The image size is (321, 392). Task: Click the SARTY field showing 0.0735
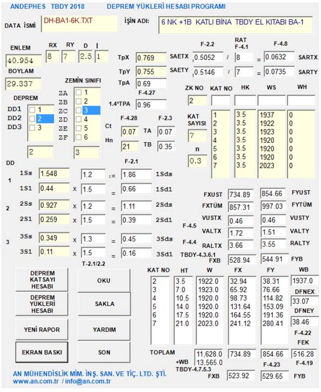(x=279, y=72)
